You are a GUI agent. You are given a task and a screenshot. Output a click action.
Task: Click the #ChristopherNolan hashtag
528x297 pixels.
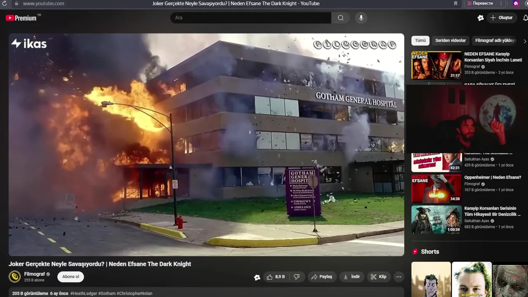click(134, 294)
